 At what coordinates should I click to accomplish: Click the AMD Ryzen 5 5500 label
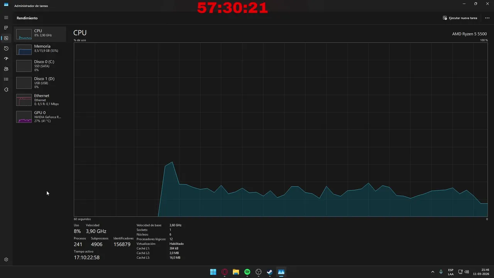coord(469,34)
